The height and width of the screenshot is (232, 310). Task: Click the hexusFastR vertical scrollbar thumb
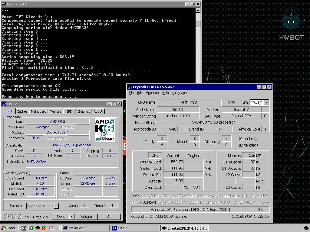(198, 24)
